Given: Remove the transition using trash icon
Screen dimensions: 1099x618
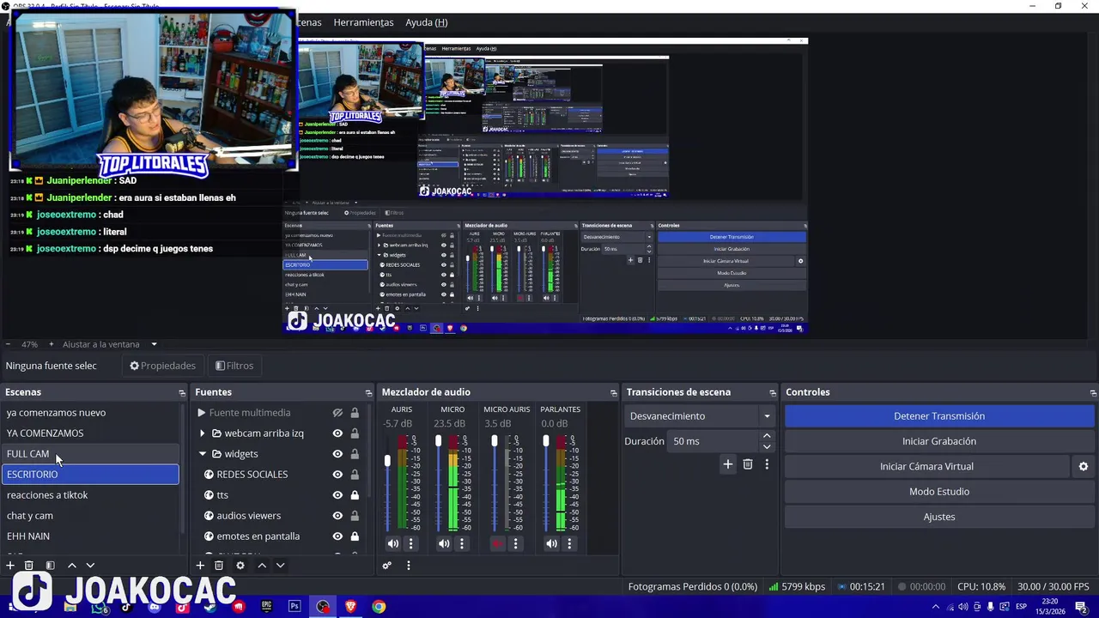Looking at the screenshot, I should (x=748, y=464).
